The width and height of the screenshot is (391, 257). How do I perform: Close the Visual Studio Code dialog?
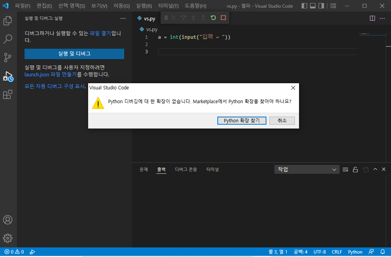293,88
